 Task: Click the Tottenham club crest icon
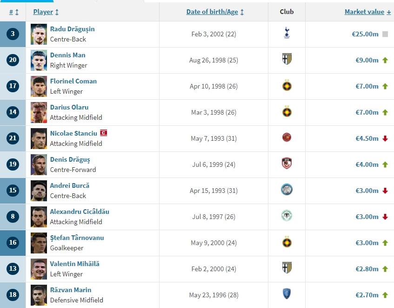tap(287, 34)
